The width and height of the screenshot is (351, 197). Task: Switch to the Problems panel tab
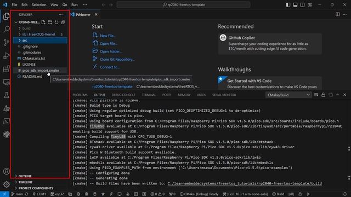click(x=80, y=95)
